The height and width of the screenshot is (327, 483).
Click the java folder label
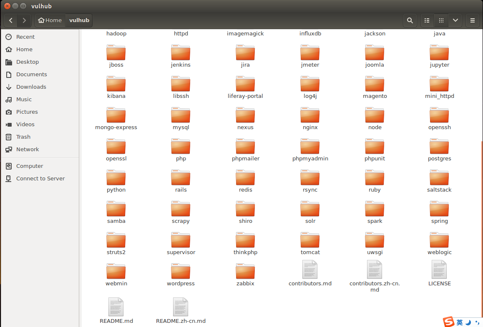439,33
